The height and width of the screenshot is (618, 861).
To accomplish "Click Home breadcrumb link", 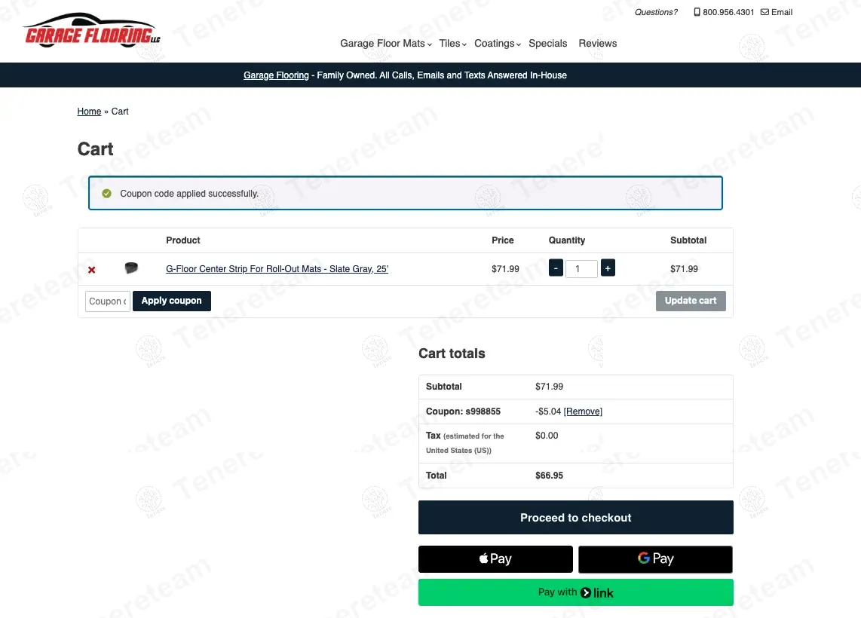I will coord(89,112).
